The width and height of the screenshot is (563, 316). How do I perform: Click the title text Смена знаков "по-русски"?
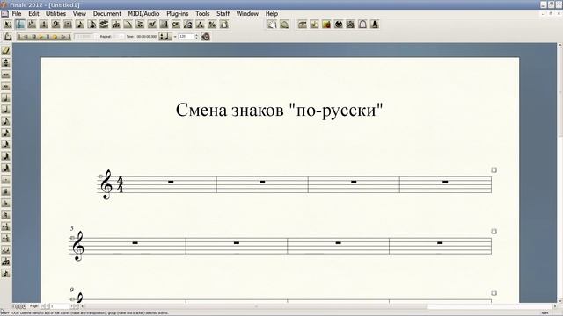280,110
